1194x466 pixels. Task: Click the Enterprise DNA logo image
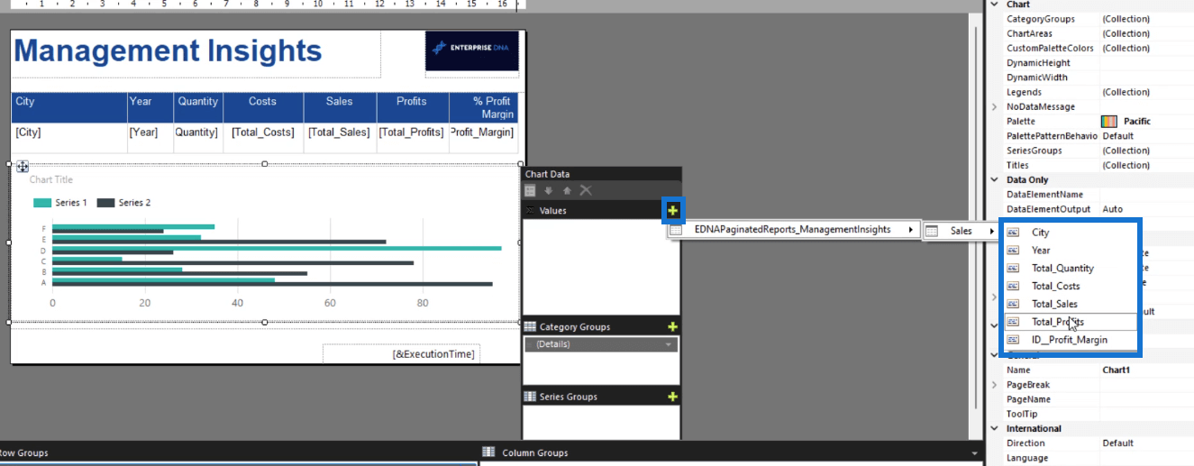(472, 50)
